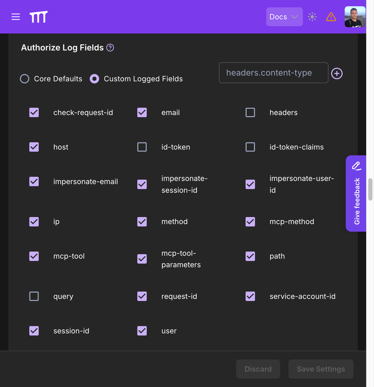The width and height of the screenshot is (374, 387).
Task: Expand the Docs dropdown
Action: (x=284, y=17)
